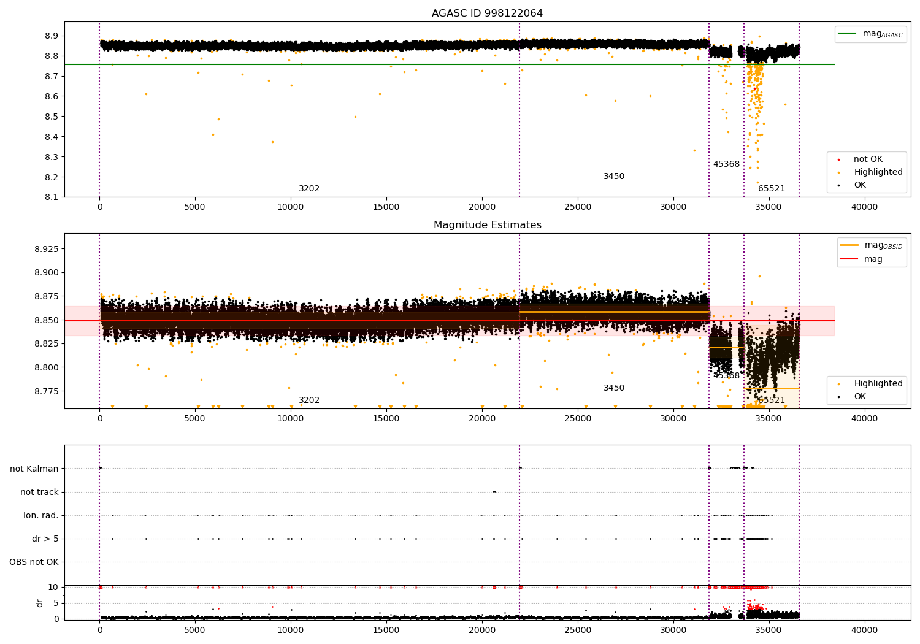Click 20000 x-tick under the top plot

(482, 207)
